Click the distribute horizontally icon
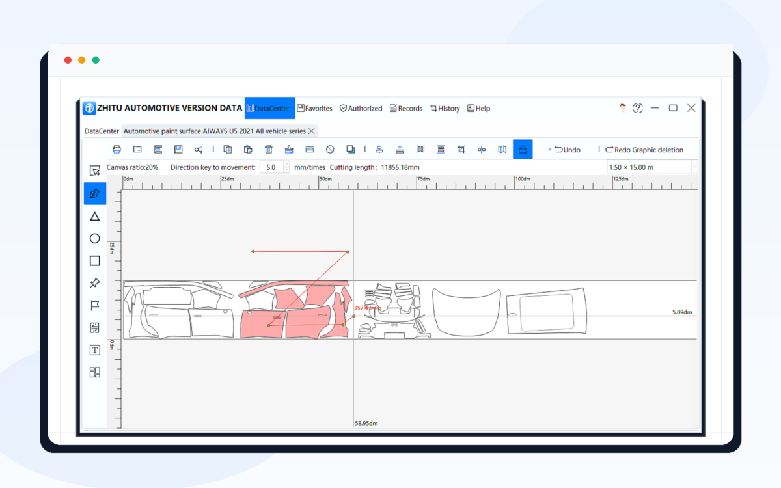The image size is (781, 488). (x=420, y=149)
